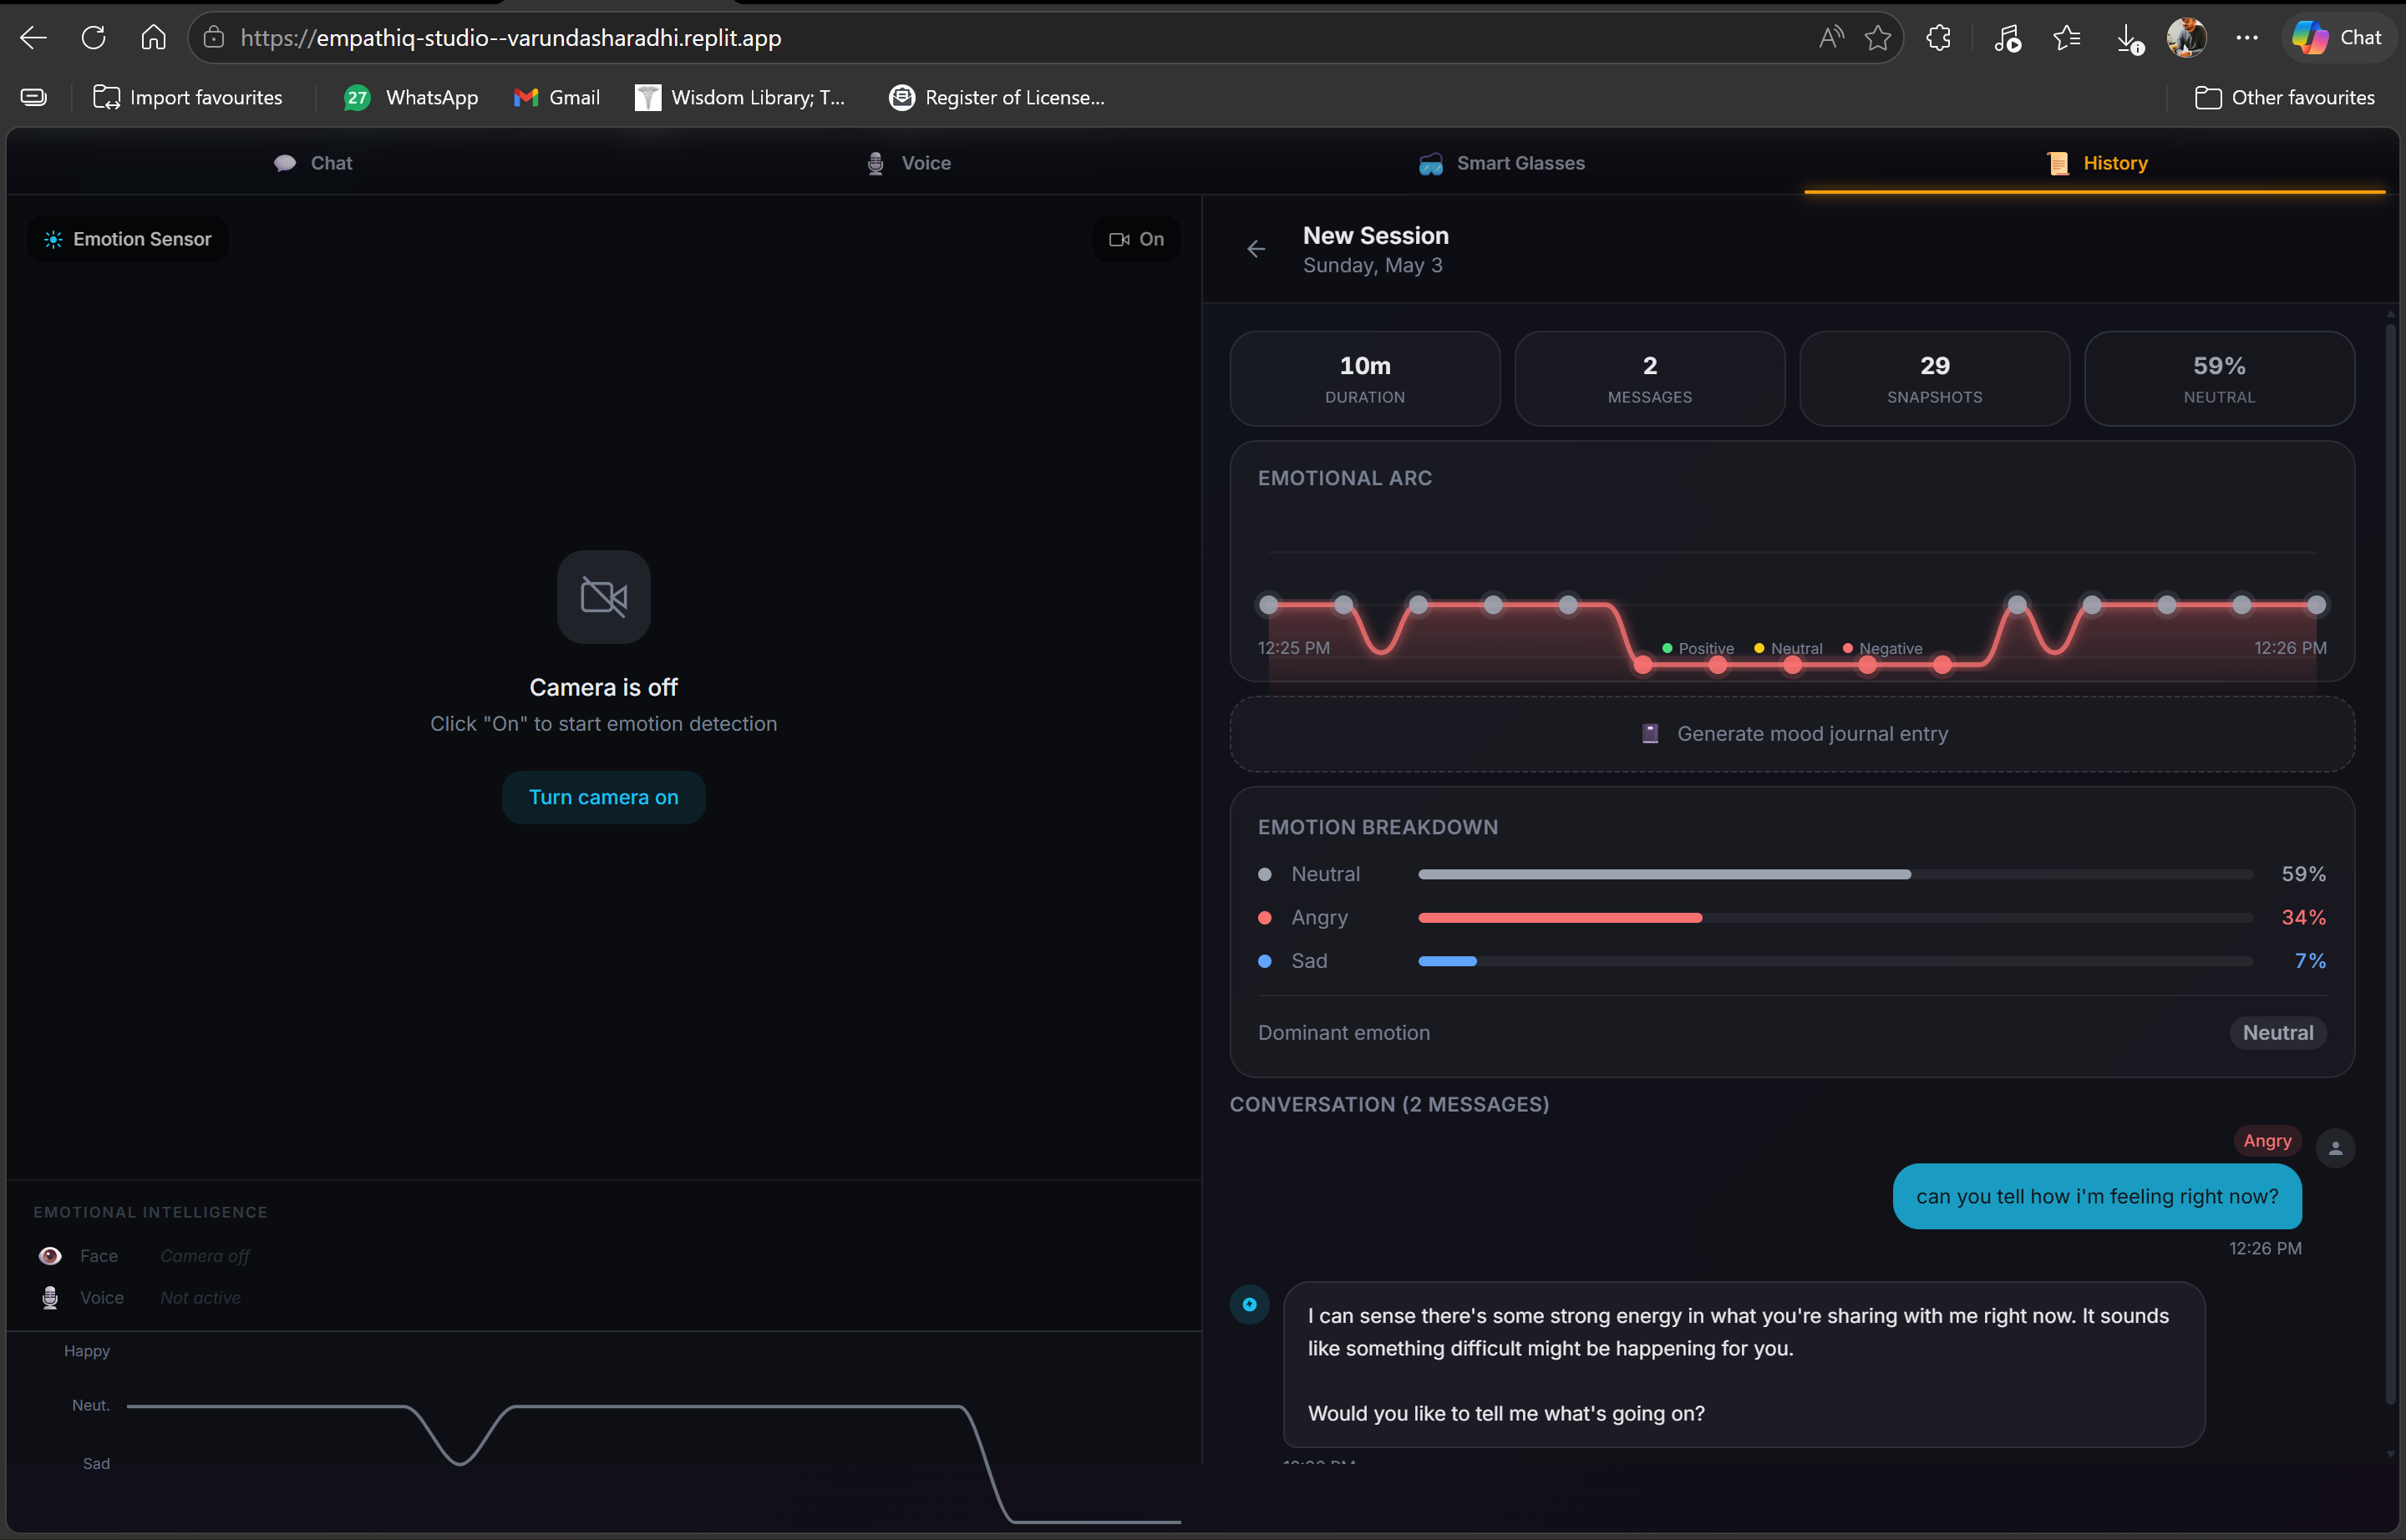The height and width of the screenshot is (1540, 2406).
Task: Open browser extensions puzzle icon
Action: (1939, 38)
